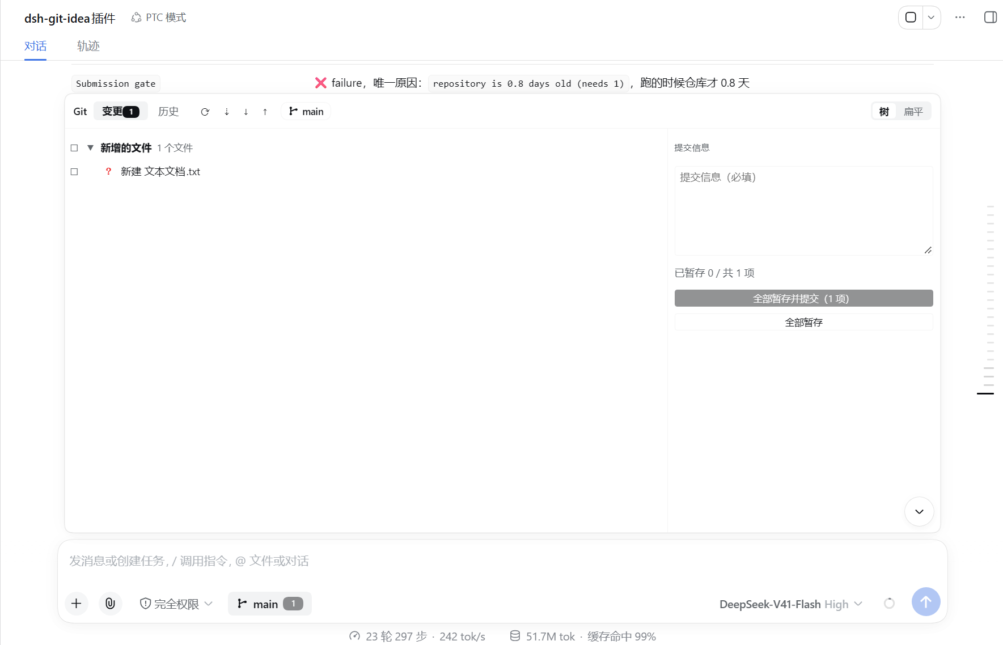Open the DeepSeek-V41-Flash model dropdown
Screen dimensions: 1003x645
791,604
